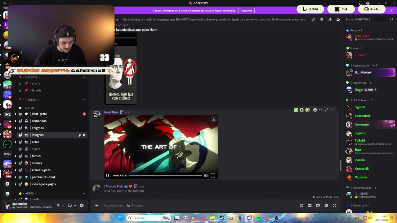The image size is (397, 223).
Task: Add channel to TICKETS category
Action: coord(84,100)
